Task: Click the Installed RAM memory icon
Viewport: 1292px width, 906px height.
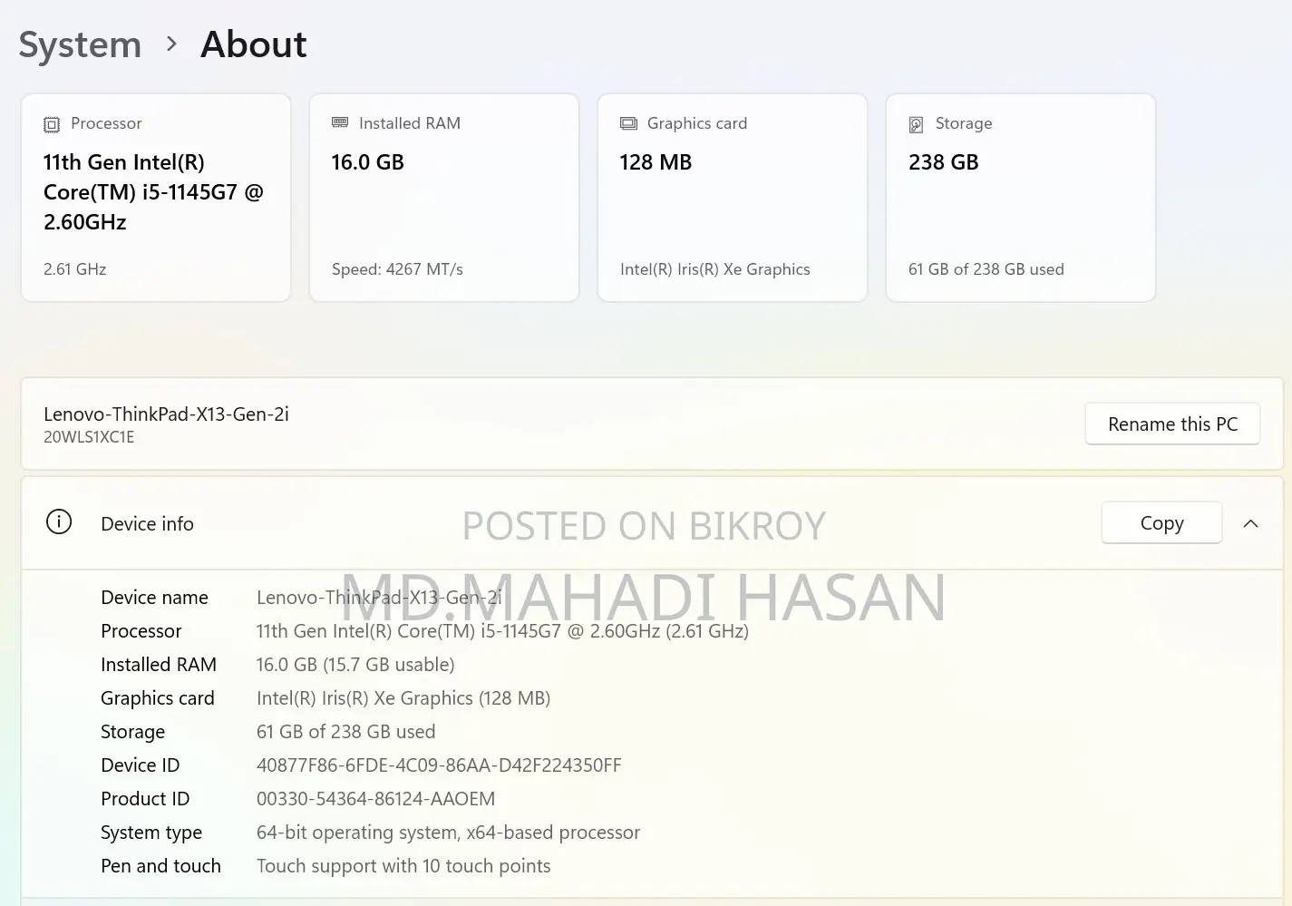Action: click(x=340, y=122)
